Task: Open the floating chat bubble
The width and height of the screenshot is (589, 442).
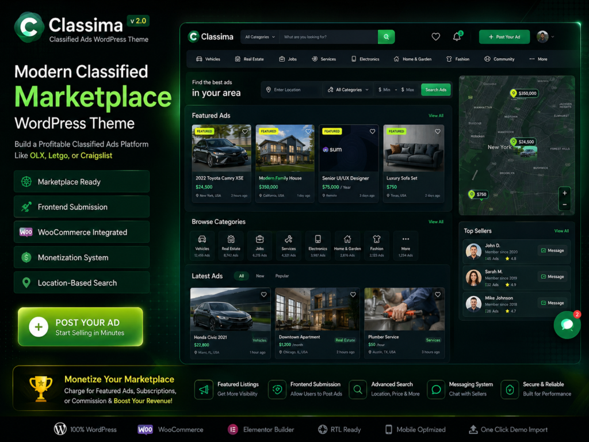Action: [x=567, y=325]
